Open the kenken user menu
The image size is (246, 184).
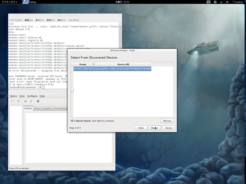[238, 2]
